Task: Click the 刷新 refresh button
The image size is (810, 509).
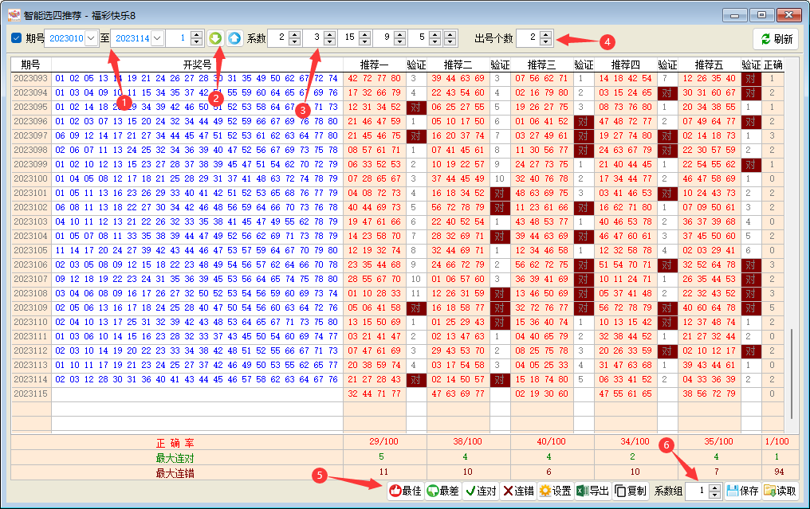Action: coord(776,39)
